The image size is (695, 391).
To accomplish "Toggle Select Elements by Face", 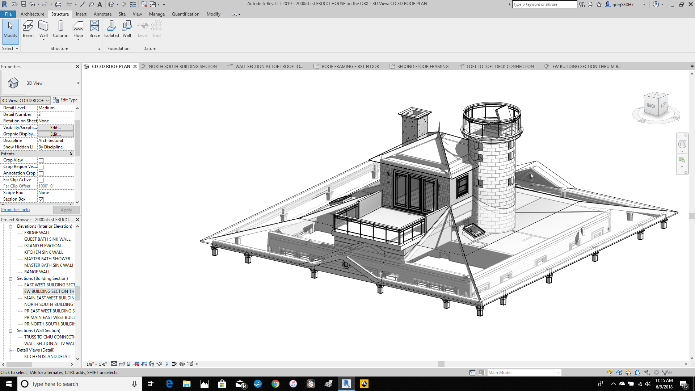I will 637,372.
